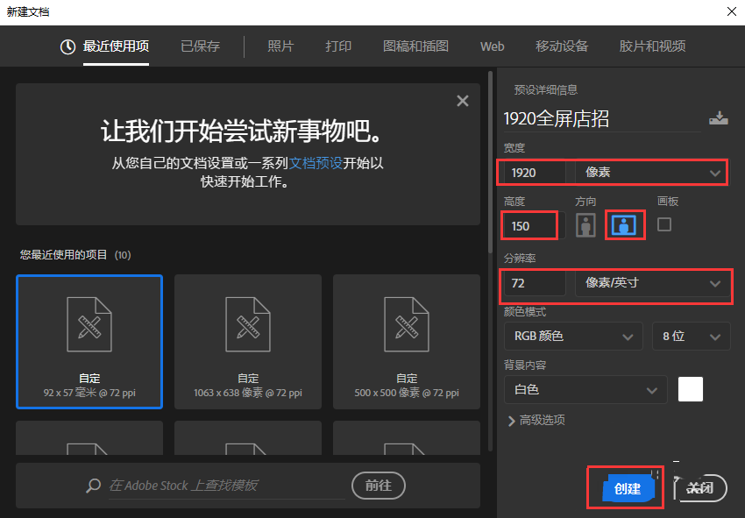Image resolution: width=745 pixels, height=518 pixels.
Task: Click the search magnifier in the Adobe Stock field
Action: pos(94,486)
